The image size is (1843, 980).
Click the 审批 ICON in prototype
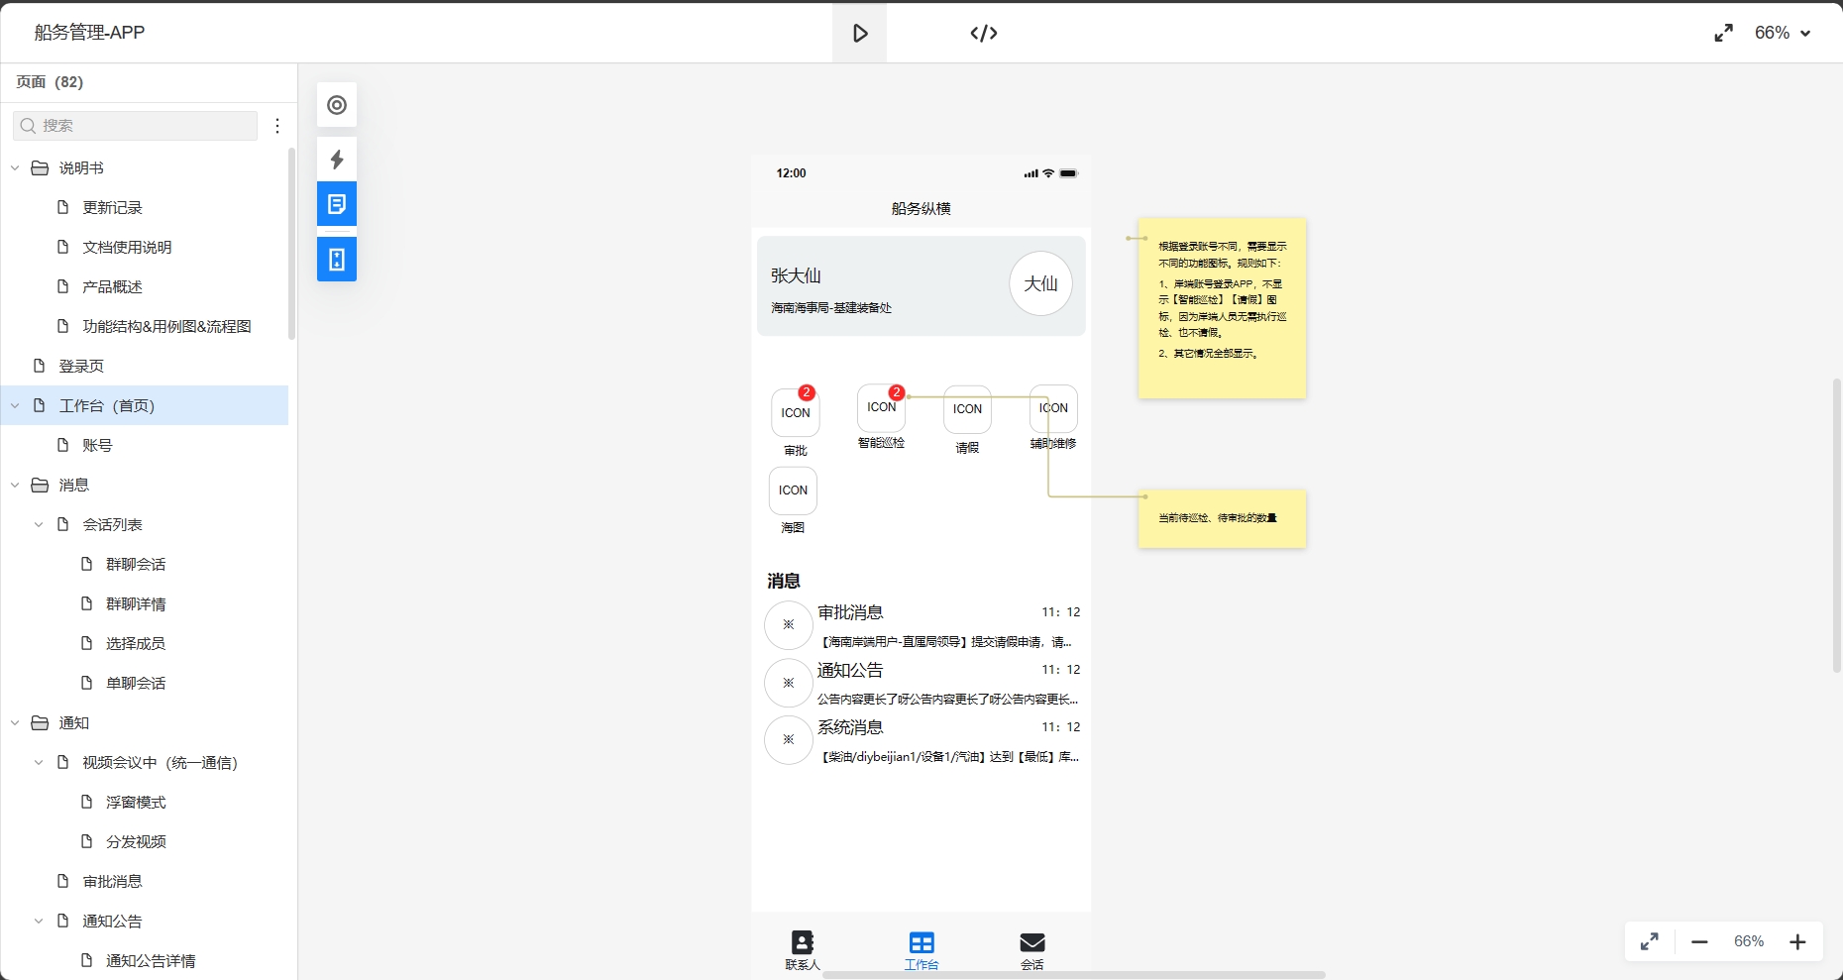796,413
